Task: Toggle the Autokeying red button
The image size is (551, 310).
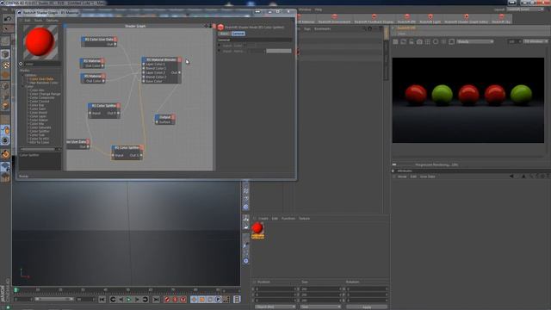Action: coord(175,300)
